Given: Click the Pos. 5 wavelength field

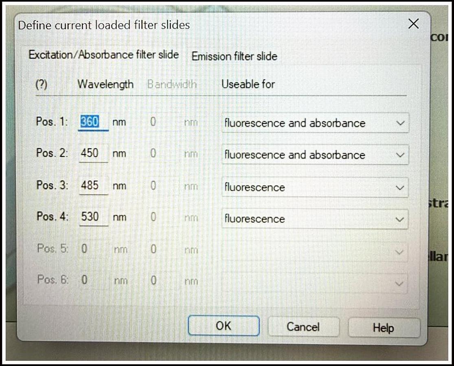Looking at the screenshot, I should [x=93, y=248].
